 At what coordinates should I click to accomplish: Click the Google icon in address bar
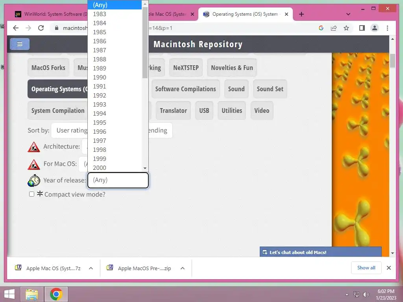321,28
